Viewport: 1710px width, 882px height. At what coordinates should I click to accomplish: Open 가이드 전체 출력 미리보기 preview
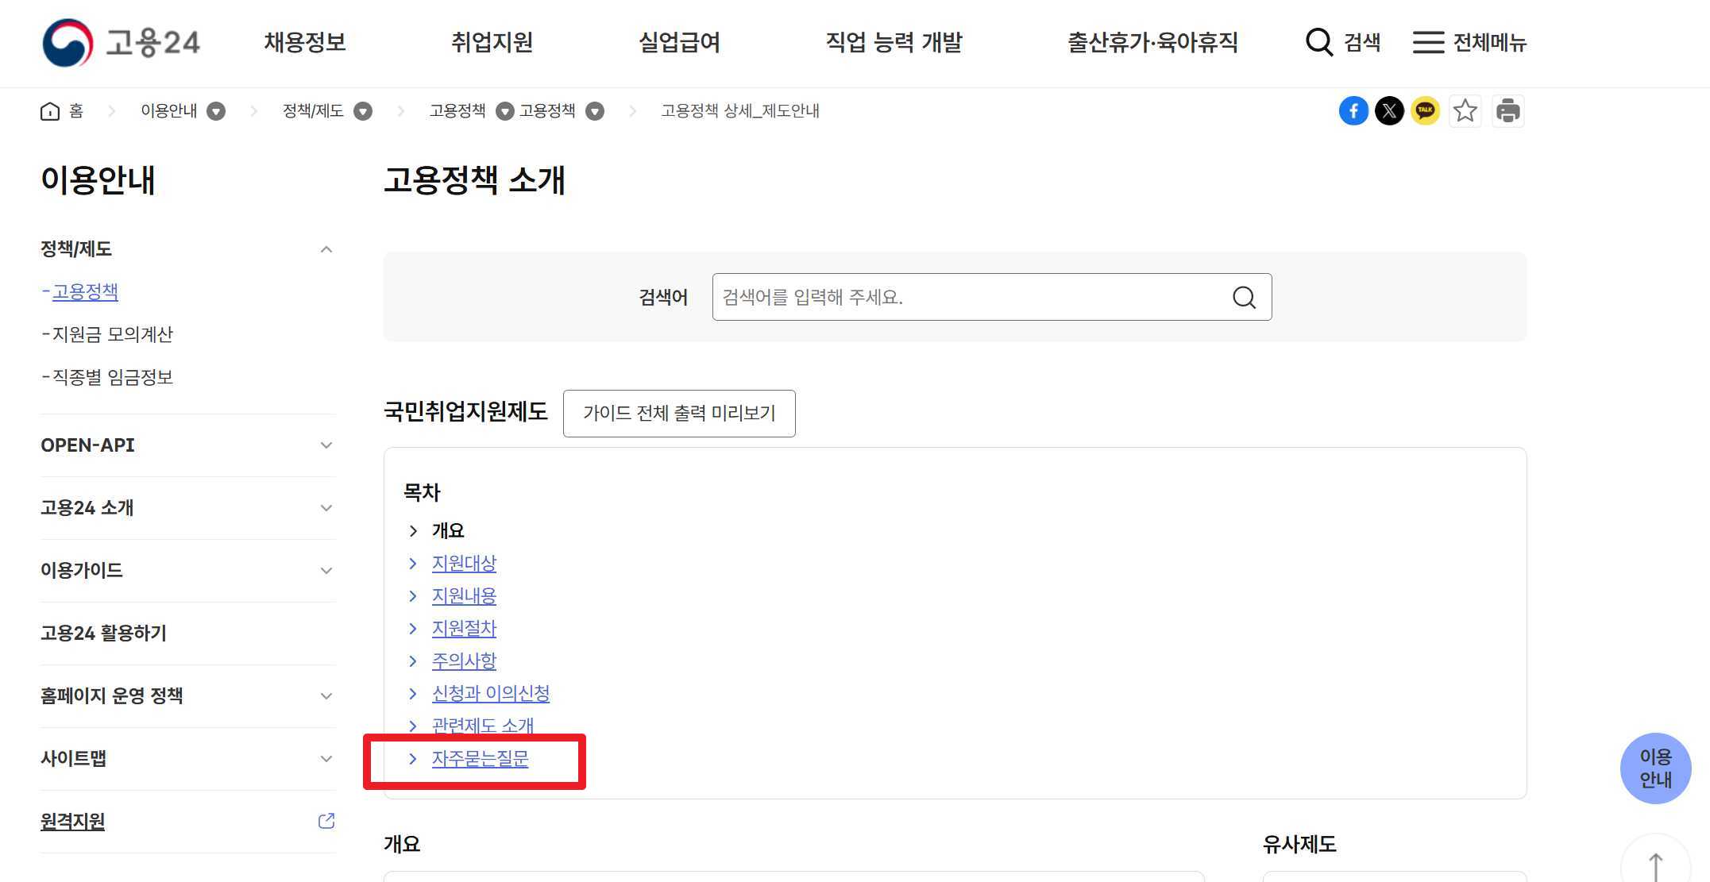pyautogui.click(x=678, y=413)
